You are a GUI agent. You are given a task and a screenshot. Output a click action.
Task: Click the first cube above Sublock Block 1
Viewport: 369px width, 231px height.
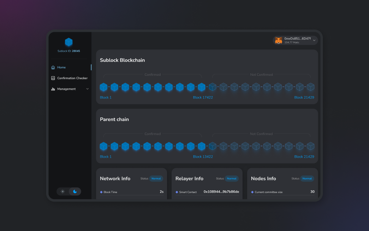pyautogui.click(x=103, y=87)
